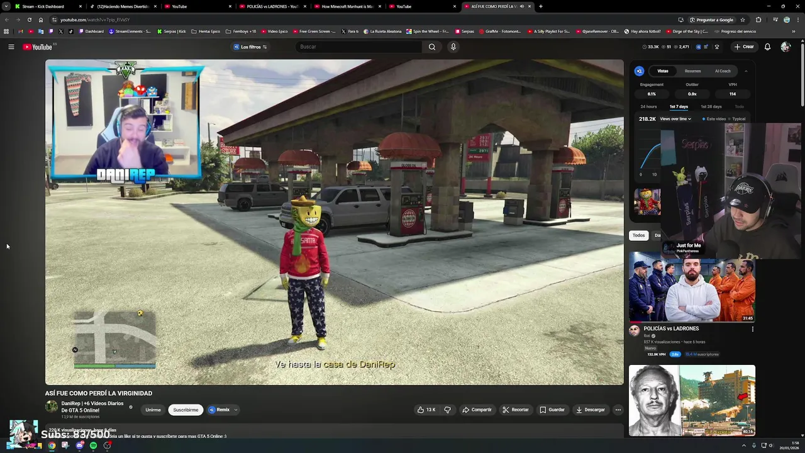This screenshot has width=805, height=453.
Task: Open Discord from the taskbar
Action: tap(79, 445)
